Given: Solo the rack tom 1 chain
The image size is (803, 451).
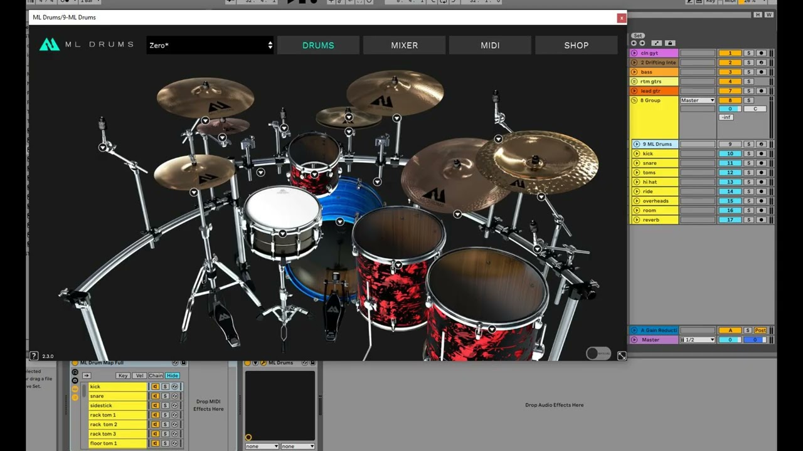Looking at the screenshot, I should click(165, 415).
